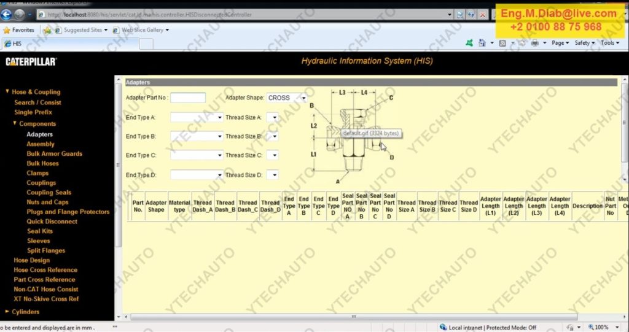Screen dimensions: 629x332
Task: Open the address bar dropdown arrow
Action: click(450, 15)
